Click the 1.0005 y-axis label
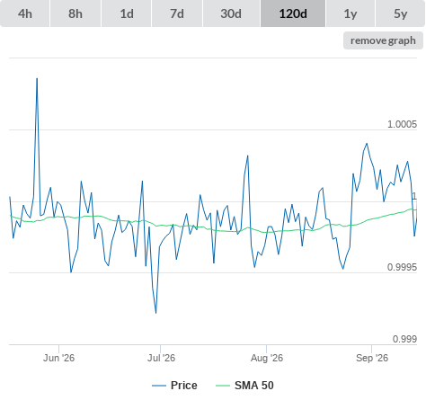426x409 pixels. pos(402,124)
